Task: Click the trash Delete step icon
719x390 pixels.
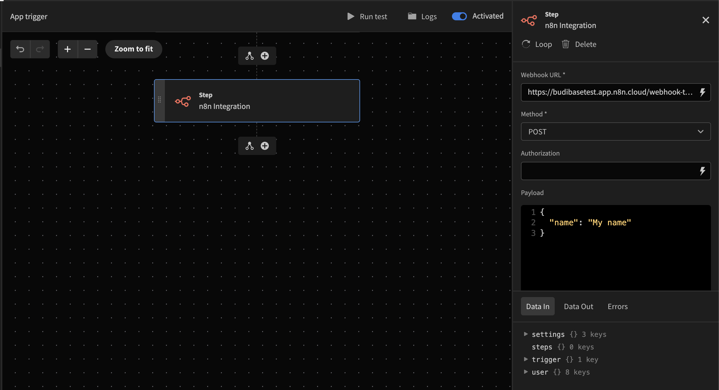Action: [x=565, y=44]
